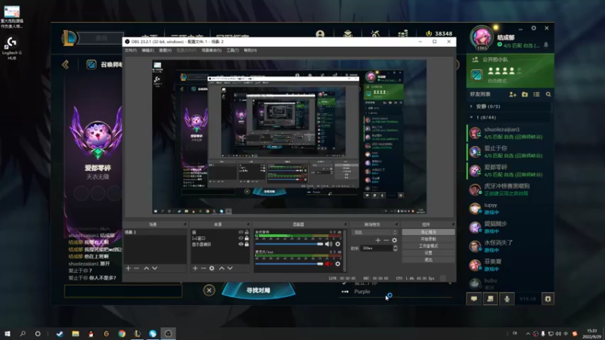605x340 pixels.
Task: Open OBS Help menu
Action: point(250,51)
